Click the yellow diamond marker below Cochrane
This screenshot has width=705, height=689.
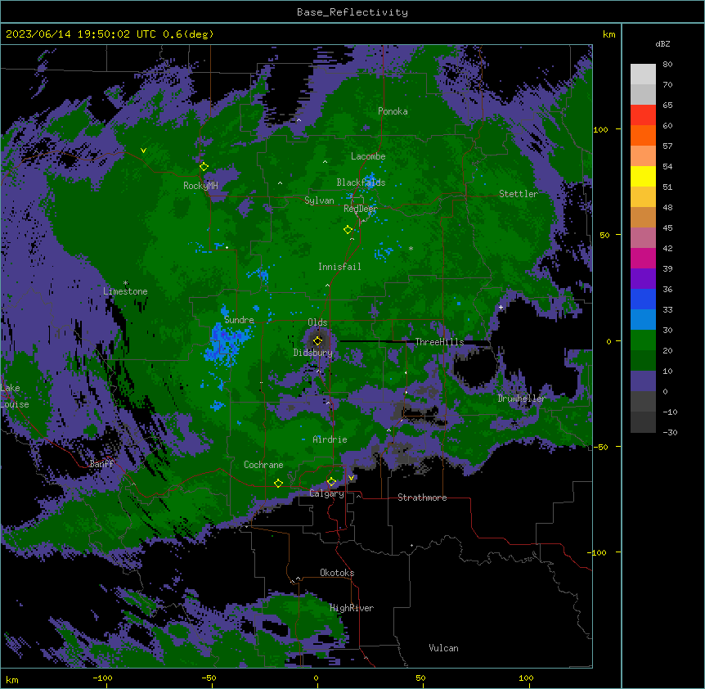point(278,484)
